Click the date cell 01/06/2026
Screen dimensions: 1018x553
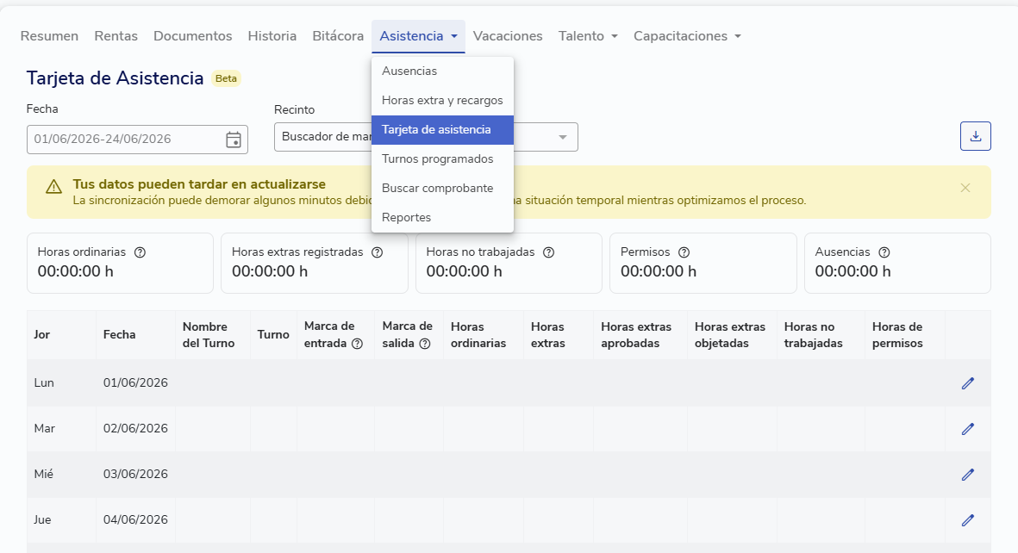pyautogui.click(x=135, y=383)
